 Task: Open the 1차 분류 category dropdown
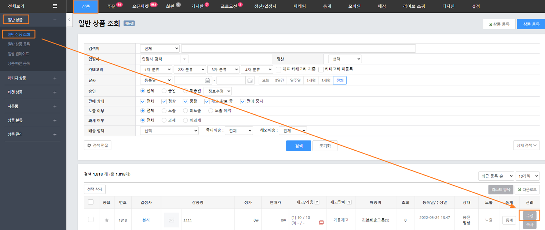pyautogui.click(x=156, y=69)
